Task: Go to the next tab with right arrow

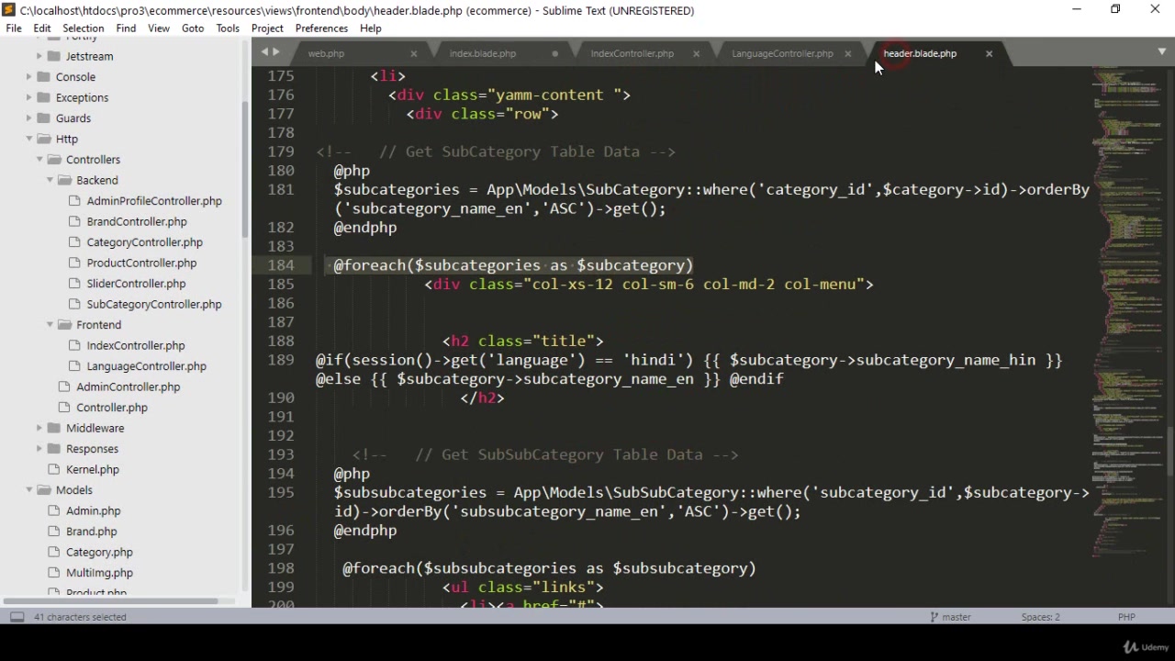Action: point(276,52)
